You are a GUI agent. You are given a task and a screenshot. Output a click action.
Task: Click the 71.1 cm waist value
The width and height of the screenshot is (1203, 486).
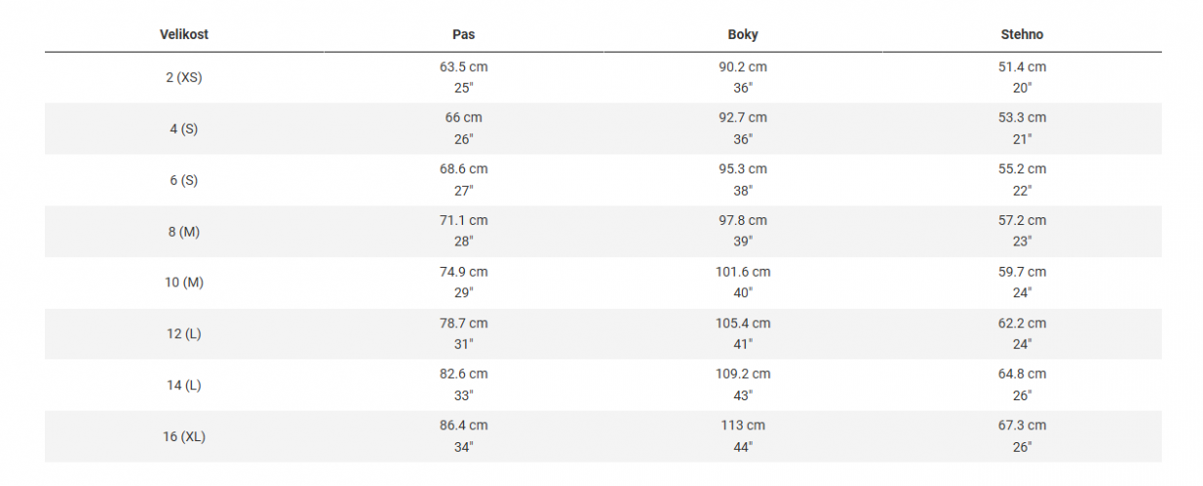464,220
